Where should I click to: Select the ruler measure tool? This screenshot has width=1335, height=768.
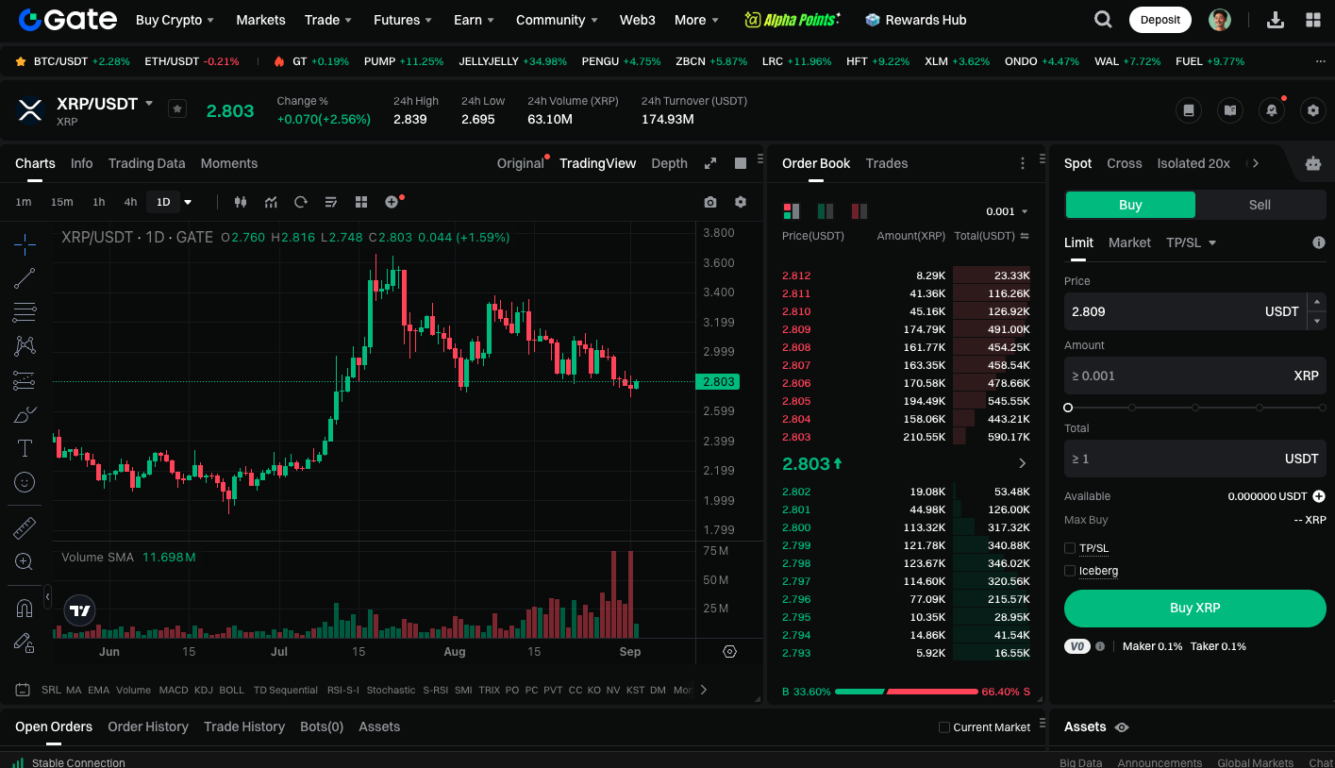click(x=25, y=528)
